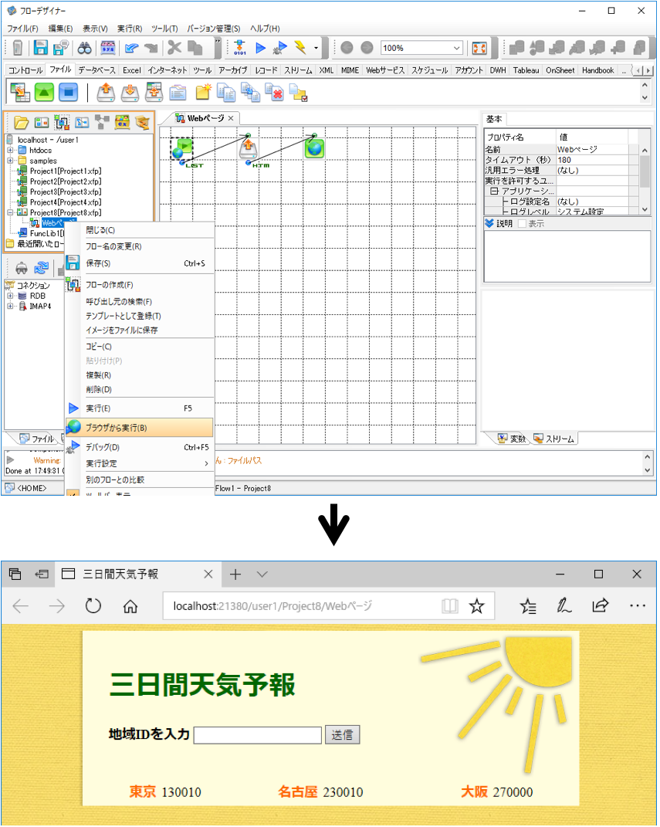Click the scissors cut toolbar icon
Screen dimensions: 660x827
(174, 48)
